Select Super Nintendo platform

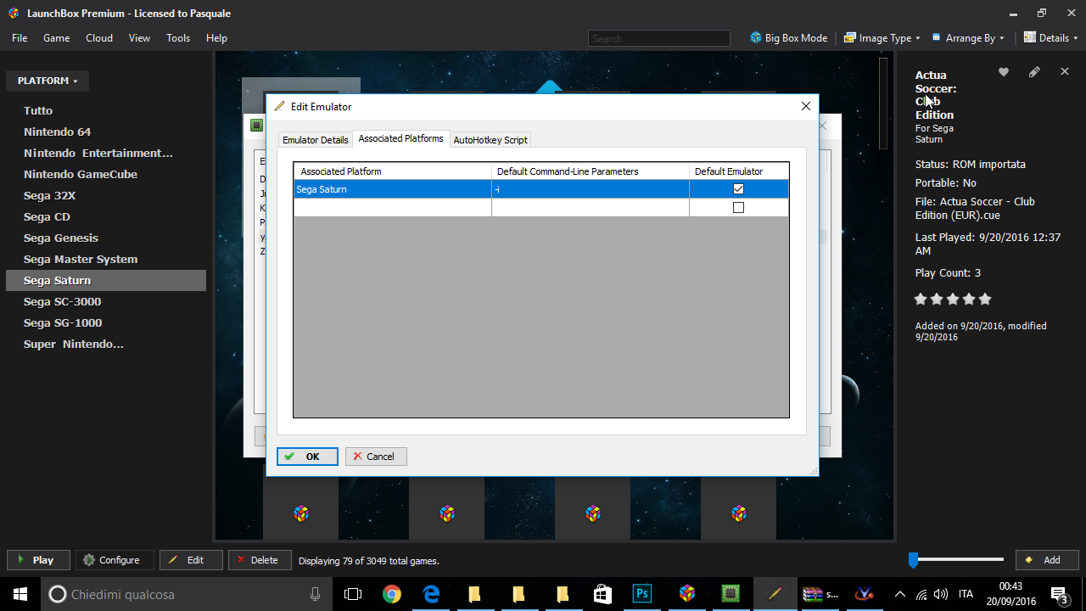tap(106, 344)
